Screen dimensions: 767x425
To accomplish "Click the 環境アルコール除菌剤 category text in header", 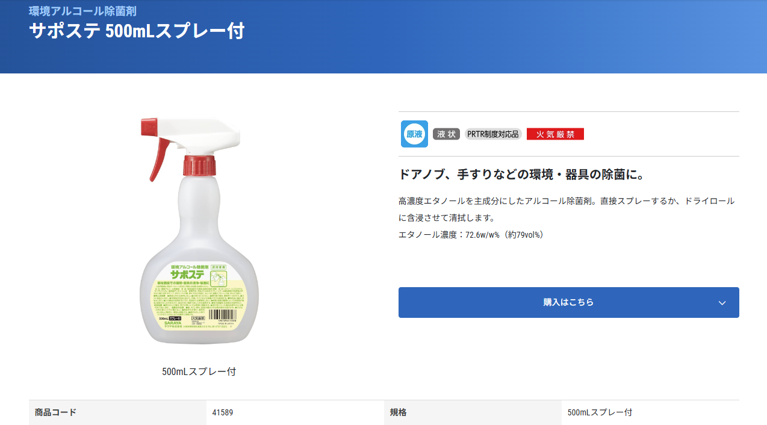I will 82,11.
